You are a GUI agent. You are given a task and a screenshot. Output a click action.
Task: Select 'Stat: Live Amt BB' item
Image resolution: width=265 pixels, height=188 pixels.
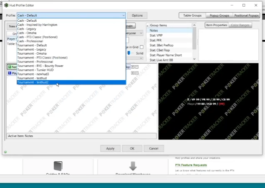tap(169, 60)
